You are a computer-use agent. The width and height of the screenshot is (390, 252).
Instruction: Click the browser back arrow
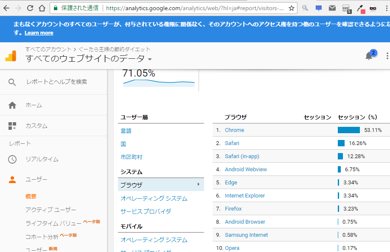click(x=6, y=8)
